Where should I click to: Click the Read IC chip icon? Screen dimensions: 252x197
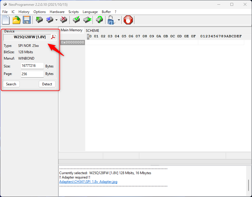pyautogui.click(x=39, y=20)
